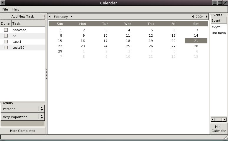Image resolution: width=228 pixels, height=141 pixels.
Task: Advance to next month arrow after February
Action: click(71, 17)
